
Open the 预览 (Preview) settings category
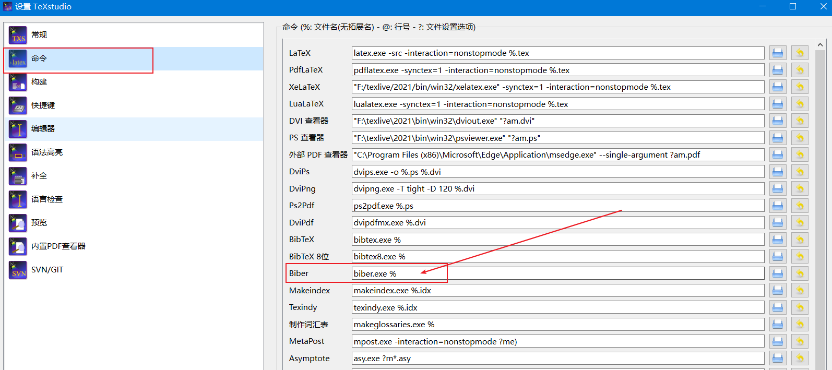point(134,223)
